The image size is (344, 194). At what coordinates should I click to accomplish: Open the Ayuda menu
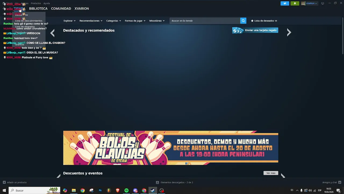point(46,4)
